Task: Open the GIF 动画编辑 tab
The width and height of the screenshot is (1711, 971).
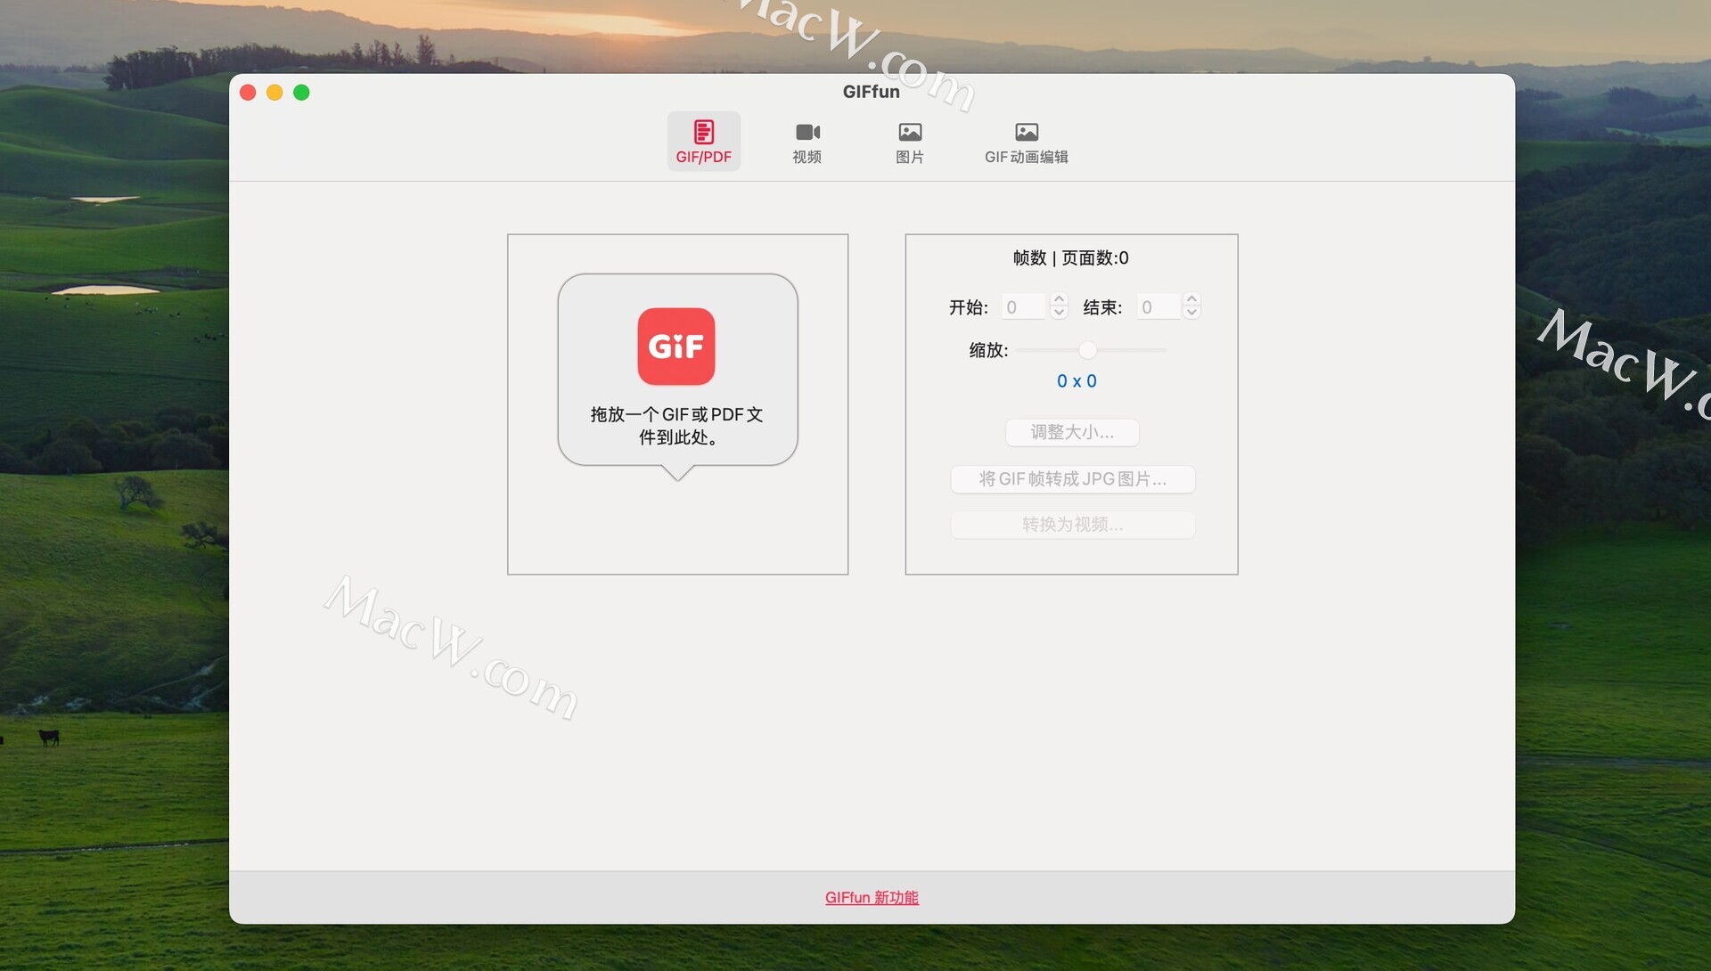Action: click(1026, 142)
